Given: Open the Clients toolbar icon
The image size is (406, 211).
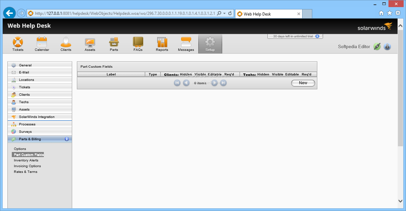Looking at the screenshot, I should 66,44.
